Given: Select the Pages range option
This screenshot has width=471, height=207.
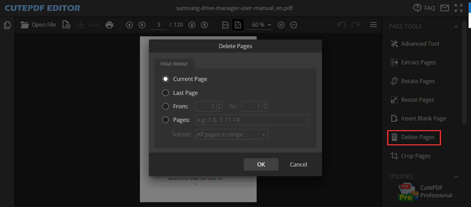Looking at the screenshot, I should (x=166, y=120).
